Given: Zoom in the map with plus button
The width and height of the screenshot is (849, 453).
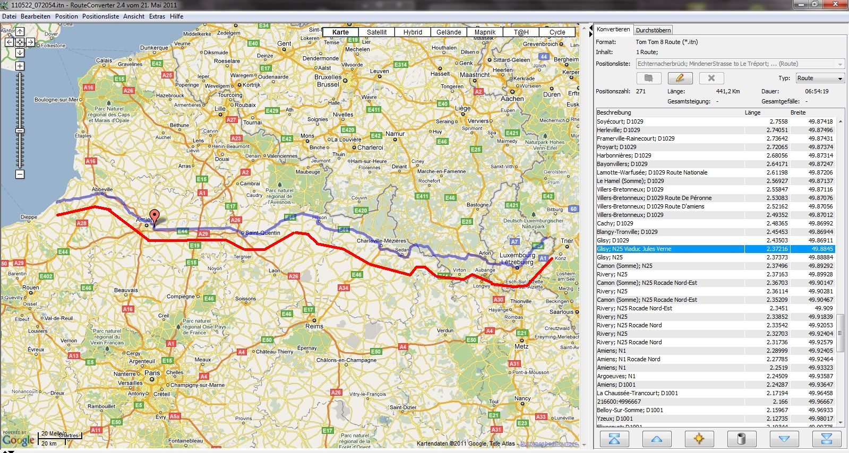Looking at the screenshot, I should (20, 66).
